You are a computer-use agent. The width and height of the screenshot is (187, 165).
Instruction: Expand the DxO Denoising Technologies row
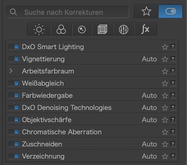92,107
